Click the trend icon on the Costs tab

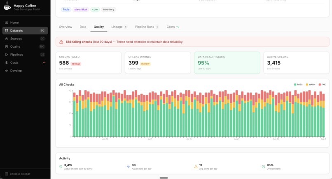178,27
